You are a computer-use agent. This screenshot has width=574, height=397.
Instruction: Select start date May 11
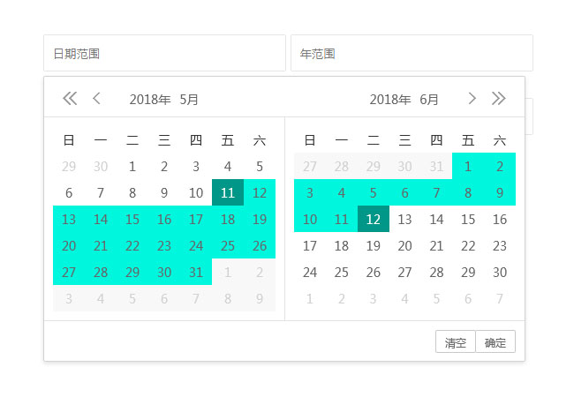pyautogui.click(x=228, y=193)
